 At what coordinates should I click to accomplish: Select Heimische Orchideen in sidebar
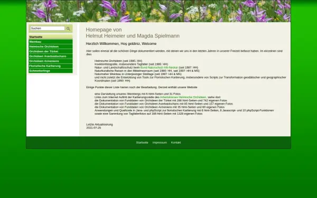tap(51, 46)
